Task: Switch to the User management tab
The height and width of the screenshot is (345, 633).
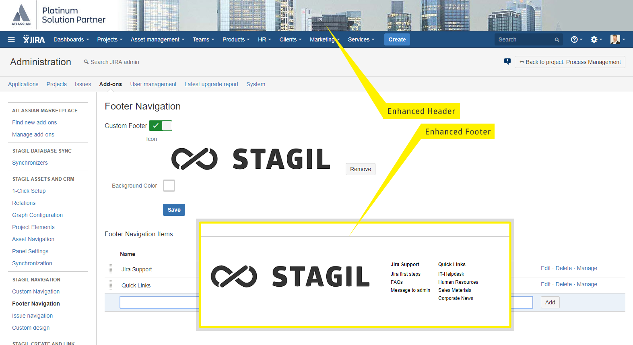Action: point(153,84)
